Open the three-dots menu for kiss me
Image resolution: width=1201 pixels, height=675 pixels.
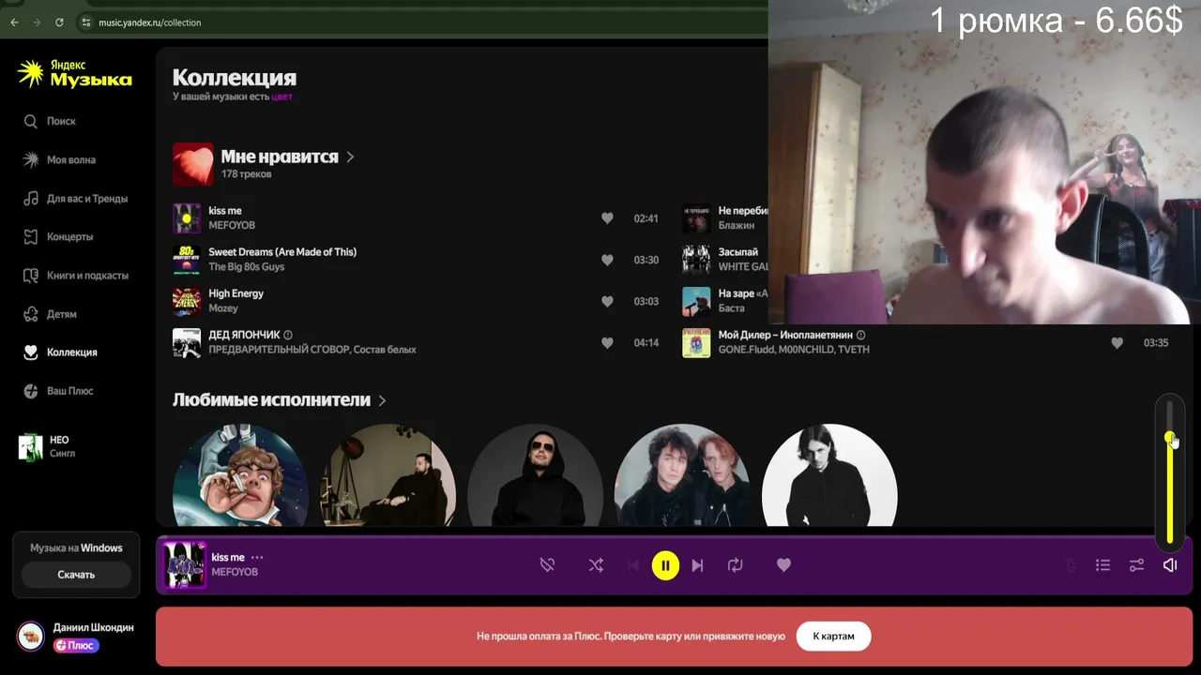tap(257, 558)
